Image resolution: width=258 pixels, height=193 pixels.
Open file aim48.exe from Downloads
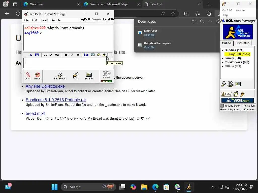pyautogui.click(x=149, y=35)
